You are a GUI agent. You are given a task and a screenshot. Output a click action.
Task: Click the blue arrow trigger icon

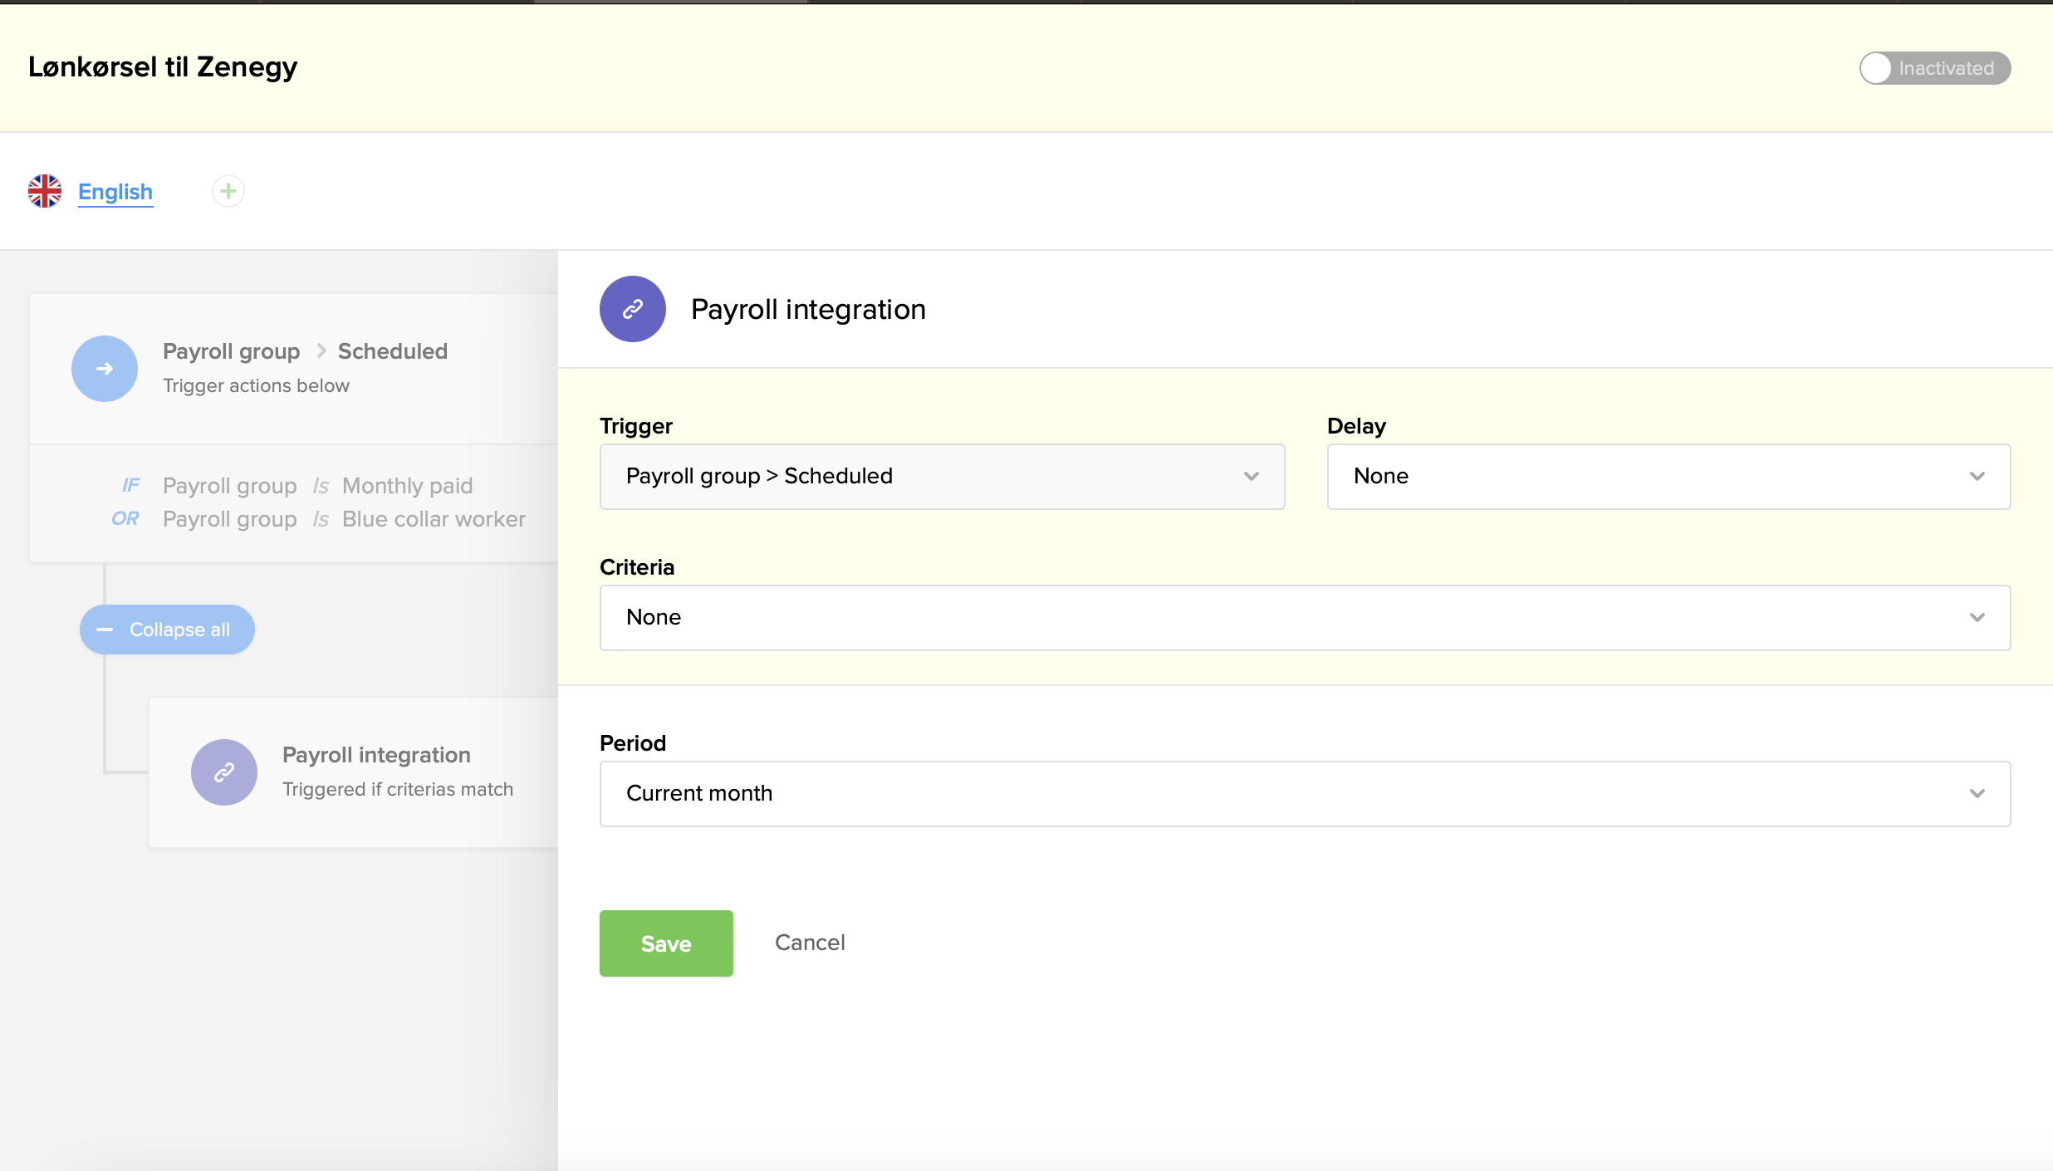coord(105,369)
